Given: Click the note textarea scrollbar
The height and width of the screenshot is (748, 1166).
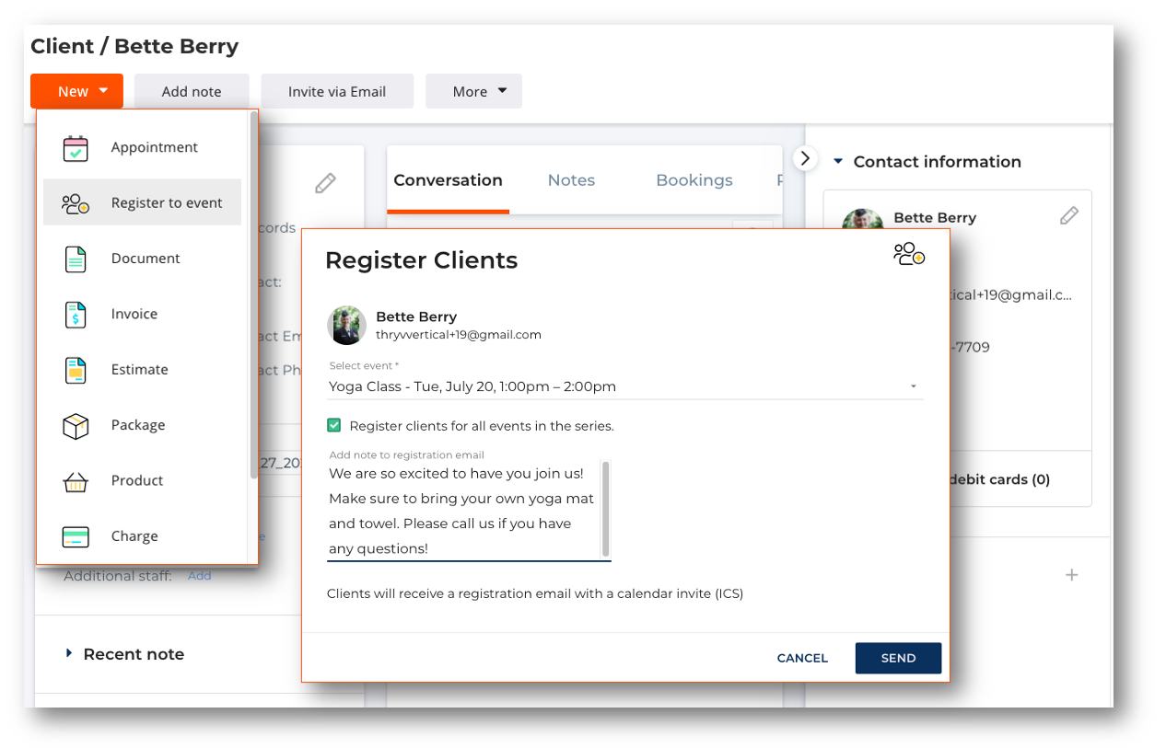Looking at the screenshot, I should (606, 509).
